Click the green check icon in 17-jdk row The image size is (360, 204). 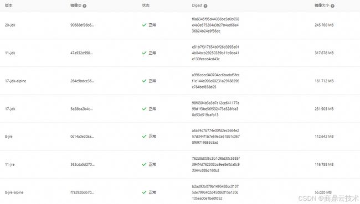click(x=144, y=109)
